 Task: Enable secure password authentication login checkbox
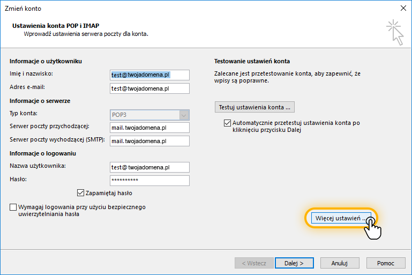13,207
